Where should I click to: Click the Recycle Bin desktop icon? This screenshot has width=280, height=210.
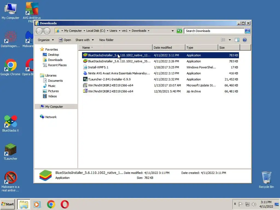(x=266, y=180)
